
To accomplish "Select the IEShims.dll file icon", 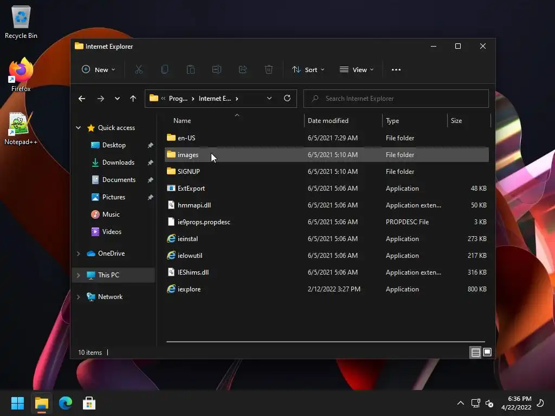I will pos(171,272).
